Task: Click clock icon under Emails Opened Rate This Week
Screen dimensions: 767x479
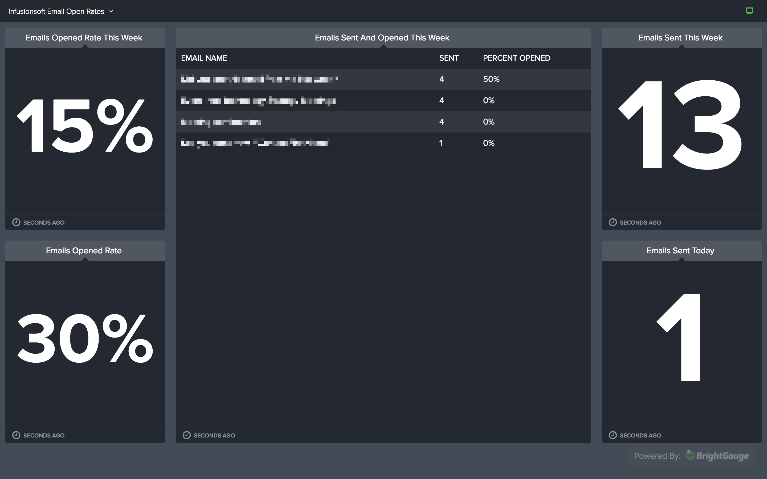Action: tap(16, 222)
